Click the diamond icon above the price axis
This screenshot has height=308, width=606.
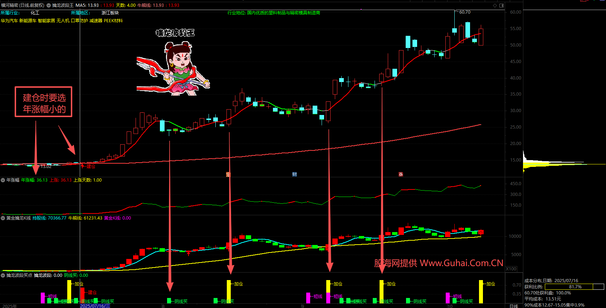(495, 5)
